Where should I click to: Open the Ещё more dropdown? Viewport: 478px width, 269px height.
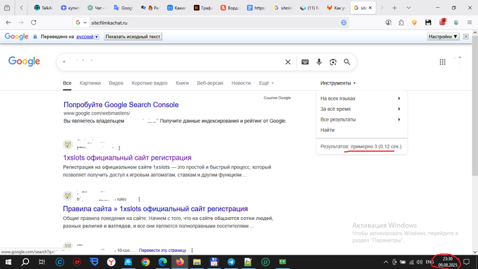[266, 83]
